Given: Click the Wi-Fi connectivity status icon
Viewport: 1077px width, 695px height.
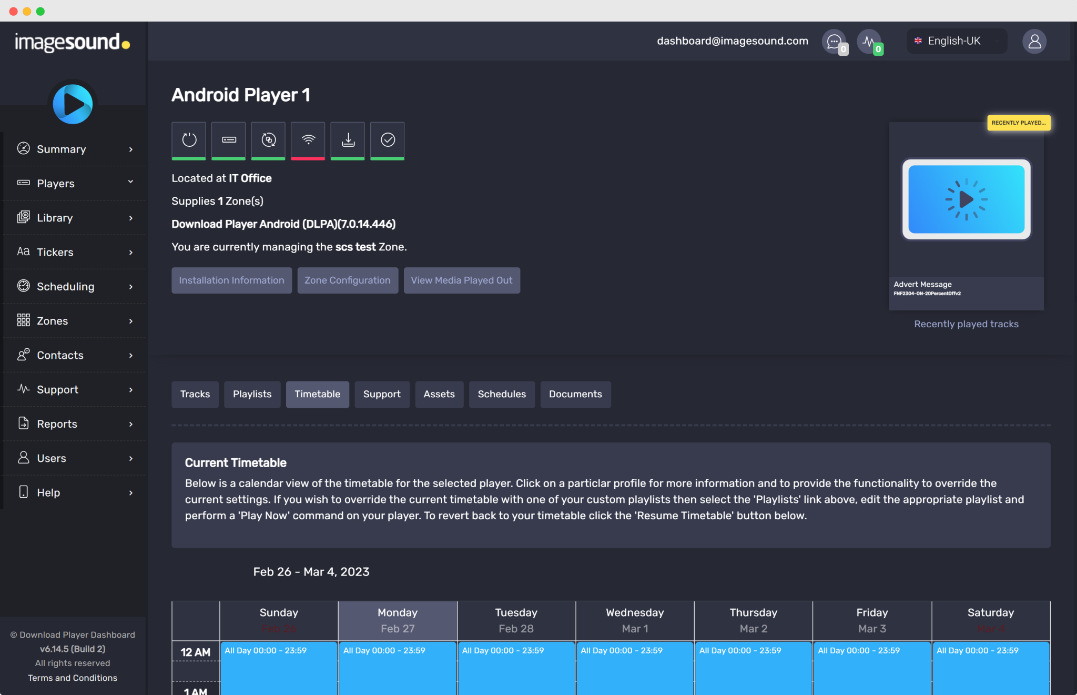Looking at the screenshot, I should pos(308,140).
